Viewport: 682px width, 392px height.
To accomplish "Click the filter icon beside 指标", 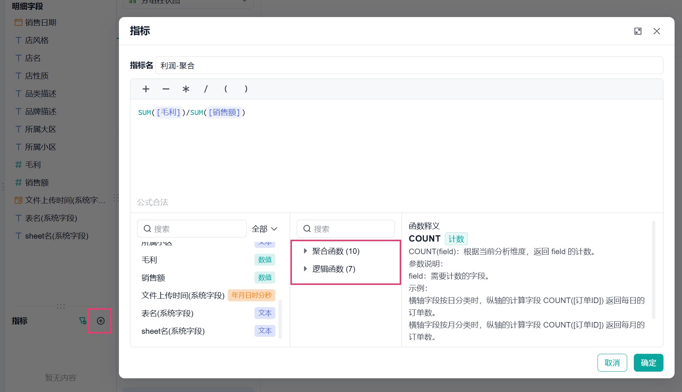I will click(83, 321).
